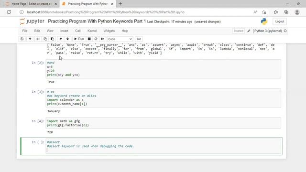Click the In [3]: prompt label
306x172 pixels.
point(38,92)
